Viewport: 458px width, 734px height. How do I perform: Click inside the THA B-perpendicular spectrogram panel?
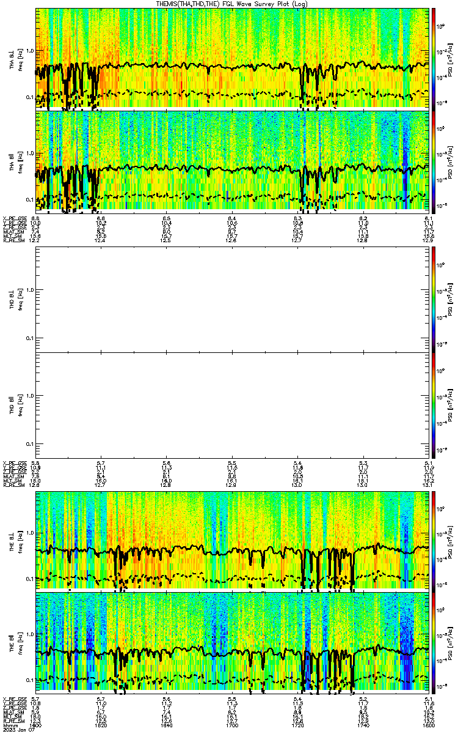click(232, 58)
